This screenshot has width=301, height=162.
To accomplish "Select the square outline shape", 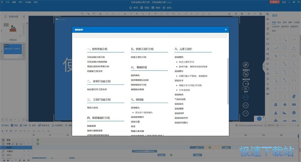I will [x=285, y=48].
